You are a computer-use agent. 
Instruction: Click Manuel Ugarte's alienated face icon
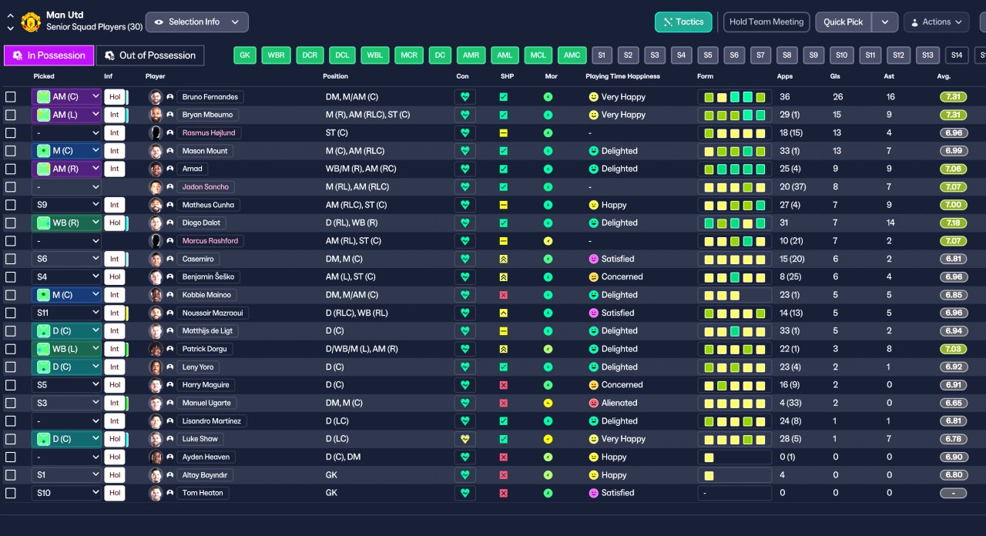tap(593, 403)
